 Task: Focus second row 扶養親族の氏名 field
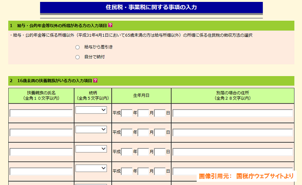point(41,133)
